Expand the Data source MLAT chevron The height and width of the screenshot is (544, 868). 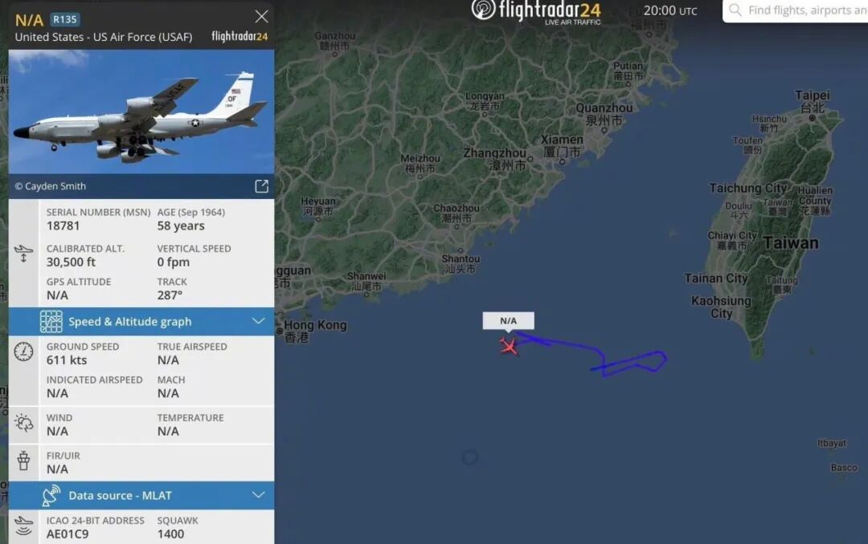[x=259, y=495]
